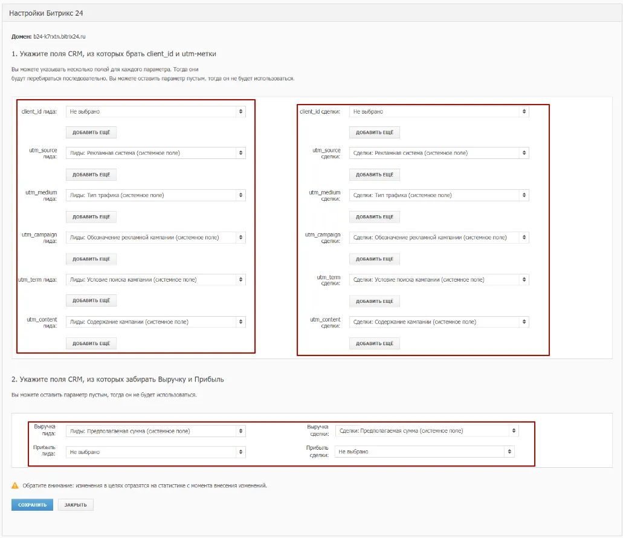The width and height of the screenshot is (623, 538).
Task: Click Добавить ещё under utm_term сделки
Action: click(x=375, y=301)
